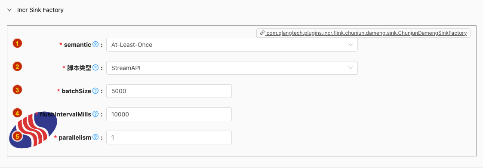Click the flushIntervalMills question mark icon
Screen dimensions: 483x168
(x=95, y=114)
